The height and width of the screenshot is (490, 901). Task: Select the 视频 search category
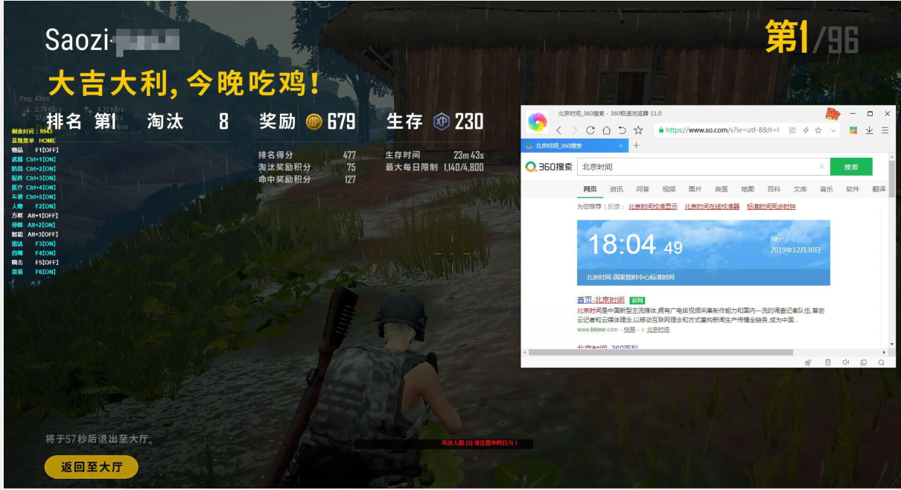point(669,189)
